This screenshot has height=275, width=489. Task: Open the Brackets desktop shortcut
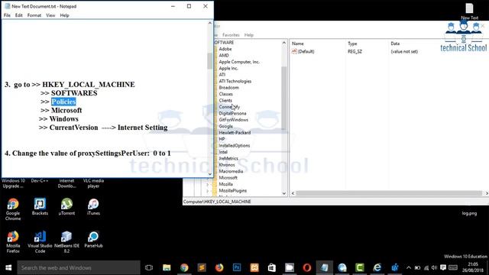pos(40,206)
